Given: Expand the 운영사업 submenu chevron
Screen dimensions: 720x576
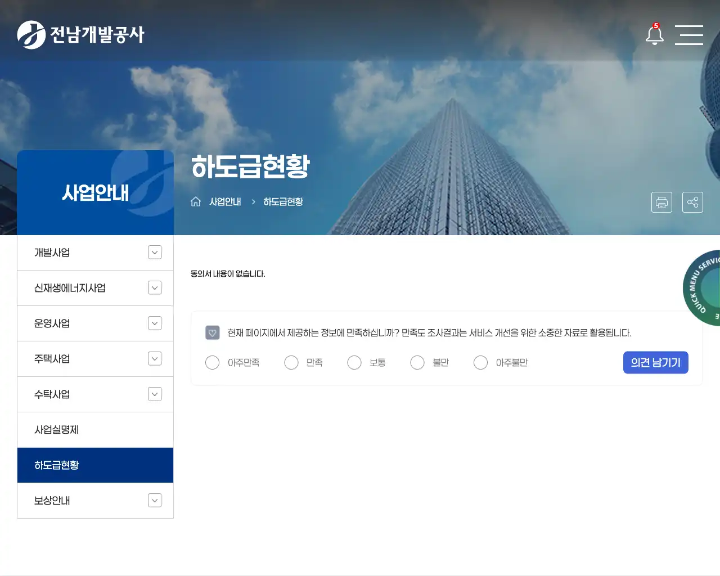Looking at the screenshot, I should click(155, 323).
